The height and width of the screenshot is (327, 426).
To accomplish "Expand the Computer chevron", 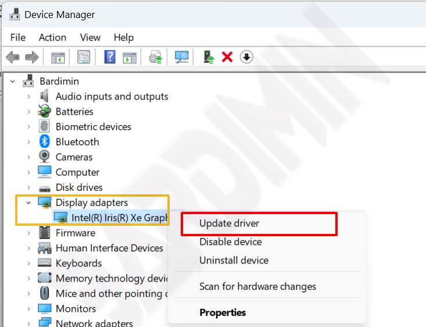I will (x=28, y=172).
